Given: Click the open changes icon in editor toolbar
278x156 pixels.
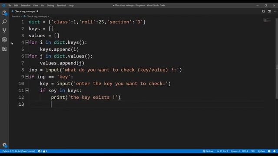Looking at the screenshot, I should click(264, 11).
